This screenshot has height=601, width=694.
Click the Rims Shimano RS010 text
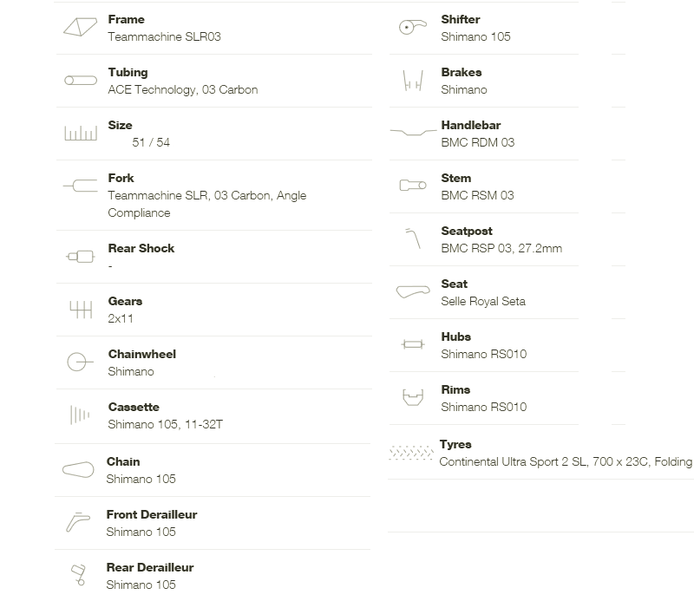tap(484, 407)
